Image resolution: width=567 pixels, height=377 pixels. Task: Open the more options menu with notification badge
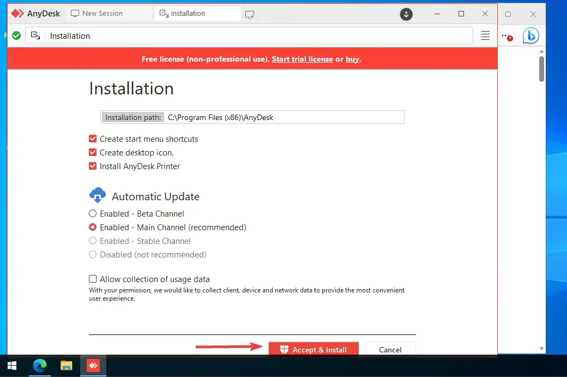click(x=507, y=37)
